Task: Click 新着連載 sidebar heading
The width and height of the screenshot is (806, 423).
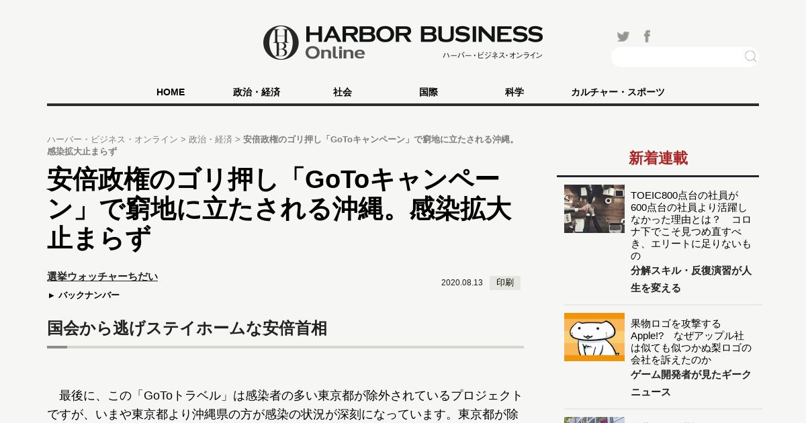Action: [x=658, y=158]
